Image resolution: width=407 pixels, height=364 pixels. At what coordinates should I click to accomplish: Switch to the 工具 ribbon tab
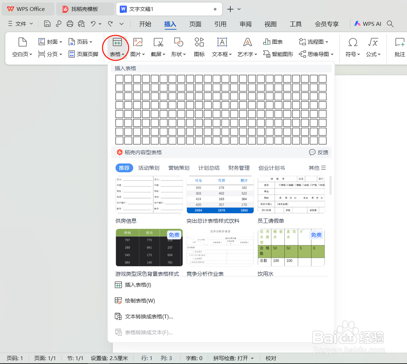[296, 24]
